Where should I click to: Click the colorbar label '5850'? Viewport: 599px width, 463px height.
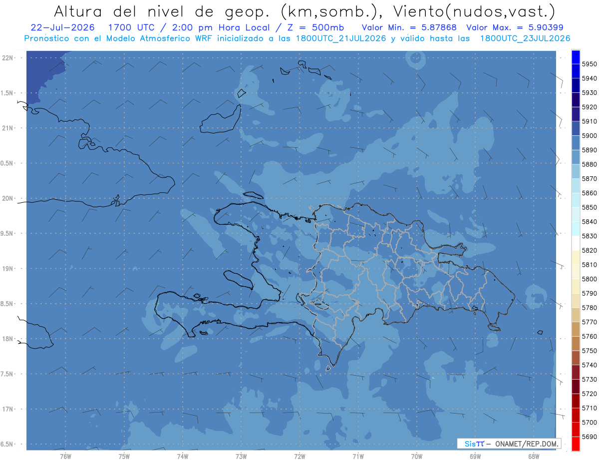coord(589,207)
